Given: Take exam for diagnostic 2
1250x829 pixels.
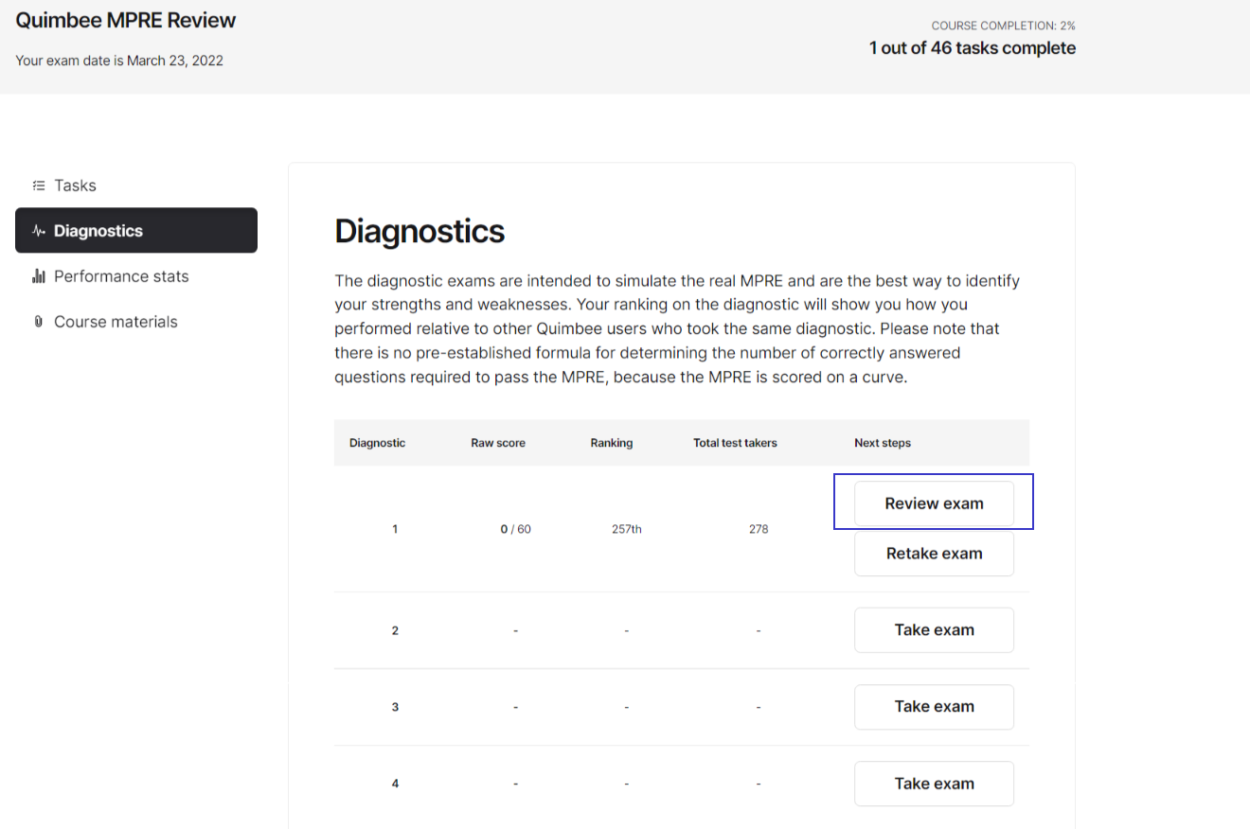Looking at the screenshot, I should click(x=934, y=630).
